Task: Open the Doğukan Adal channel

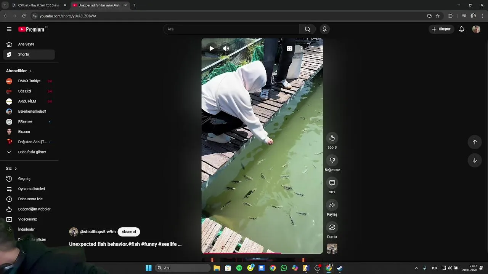Action: [x=29, y=142]
